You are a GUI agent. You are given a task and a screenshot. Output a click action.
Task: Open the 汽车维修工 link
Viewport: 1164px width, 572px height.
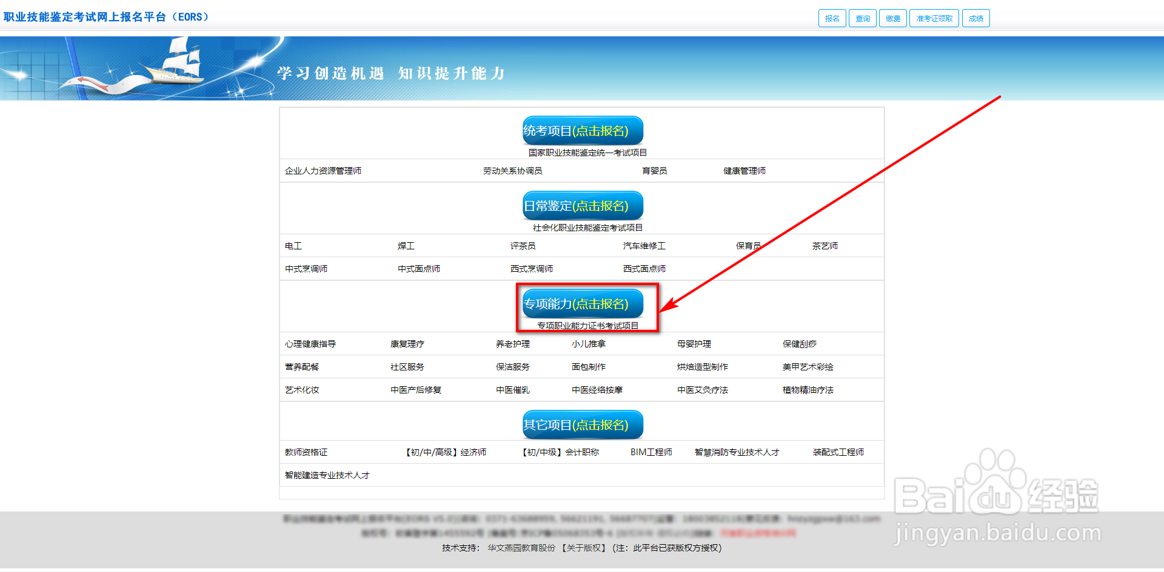tap(645, 246)
